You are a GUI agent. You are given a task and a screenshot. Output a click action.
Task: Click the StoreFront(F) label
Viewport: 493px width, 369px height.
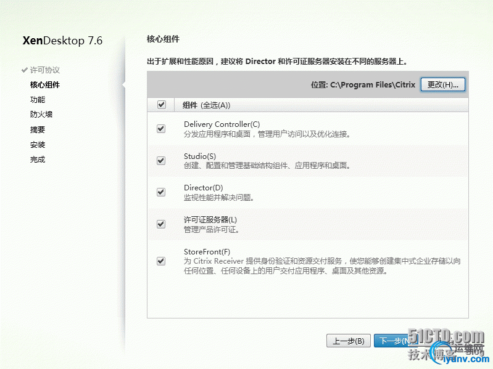[x=207, y=252]
